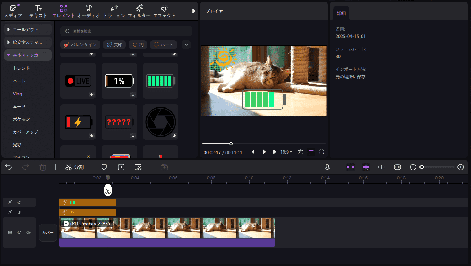Expand the コールアウト category
This screenshot has height=266, width=471.
click(x=27, y=29)
